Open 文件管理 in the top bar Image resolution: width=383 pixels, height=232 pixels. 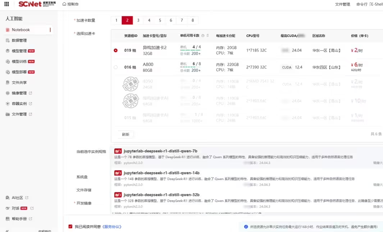coord(342,4)
